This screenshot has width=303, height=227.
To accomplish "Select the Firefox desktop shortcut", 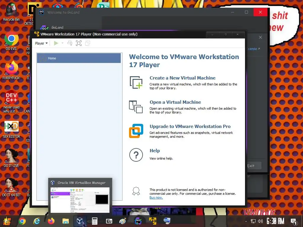I will 12,70.
